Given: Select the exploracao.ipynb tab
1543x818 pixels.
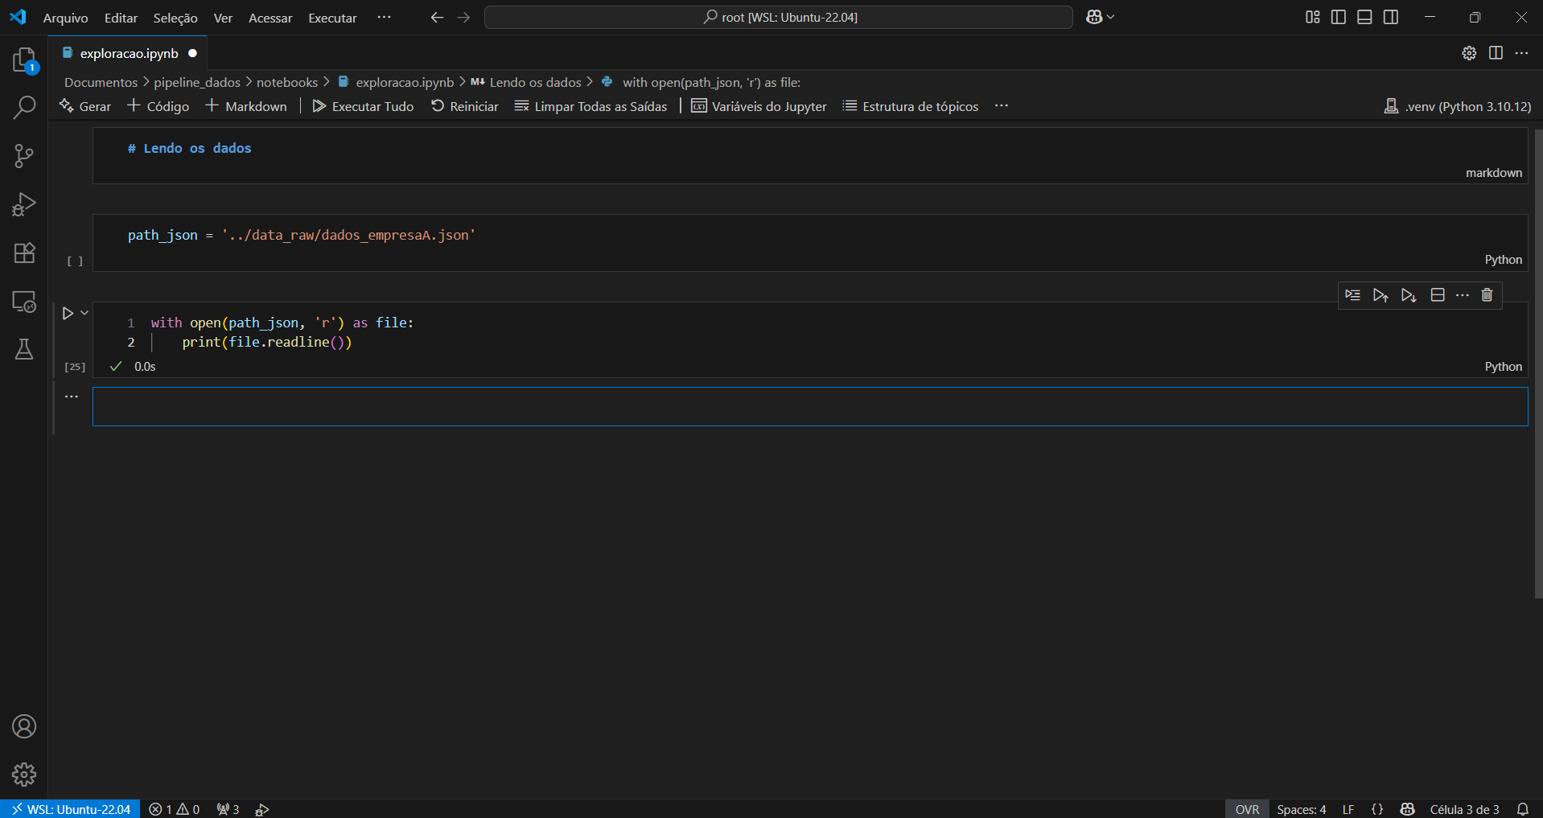Looking at the screenshot, I should pyautogui.click(x=129, y=53).
